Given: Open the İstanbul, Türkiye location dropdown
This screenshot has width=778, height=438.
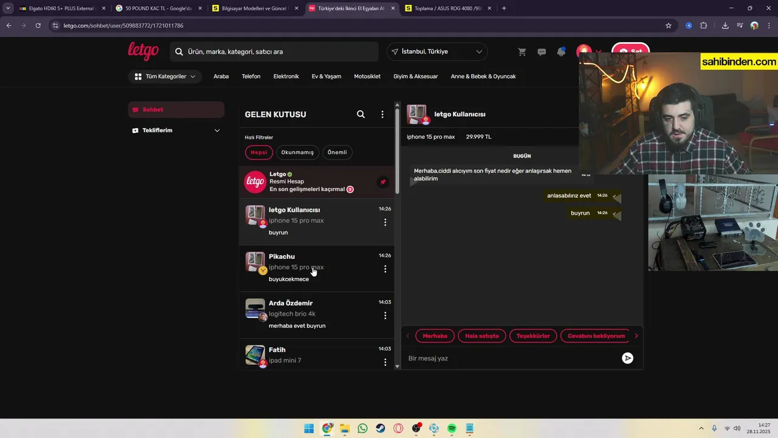Looking at the screenshot, I should [x=437, y=52].
